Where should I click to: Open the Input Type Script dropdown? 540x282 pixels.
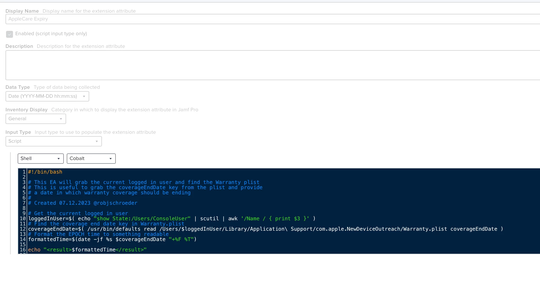click(54, 141)
